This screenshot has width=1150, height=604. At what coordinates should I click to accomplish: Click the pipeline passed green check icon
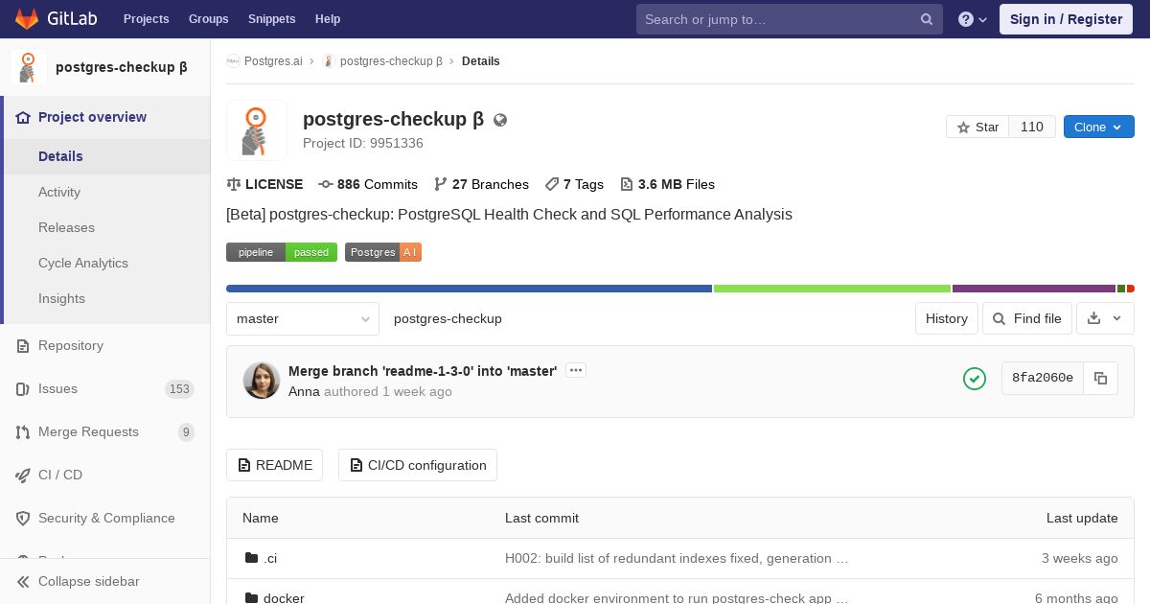(x=975, y=379)
